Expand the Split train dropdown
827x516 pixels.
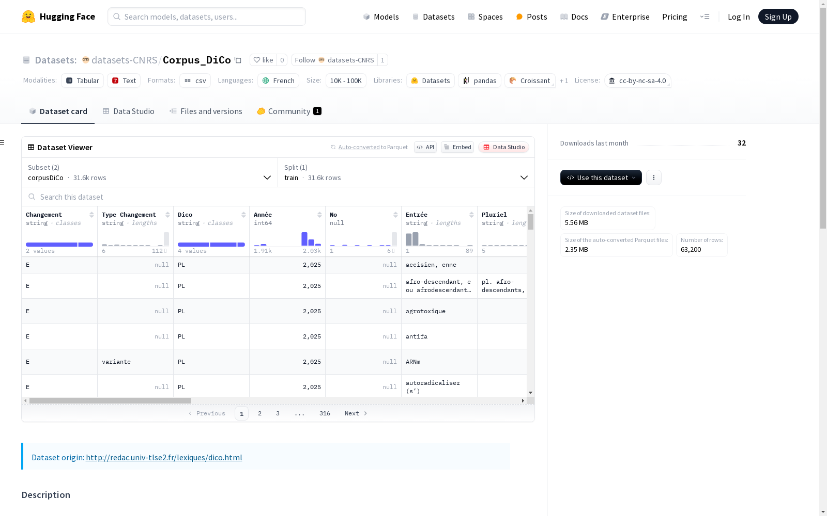[x=406, y=172]
